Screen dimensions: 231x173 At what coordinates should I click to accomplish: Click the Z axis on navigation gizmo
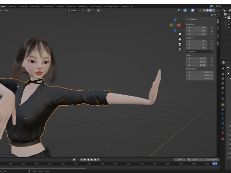(175, 20)
